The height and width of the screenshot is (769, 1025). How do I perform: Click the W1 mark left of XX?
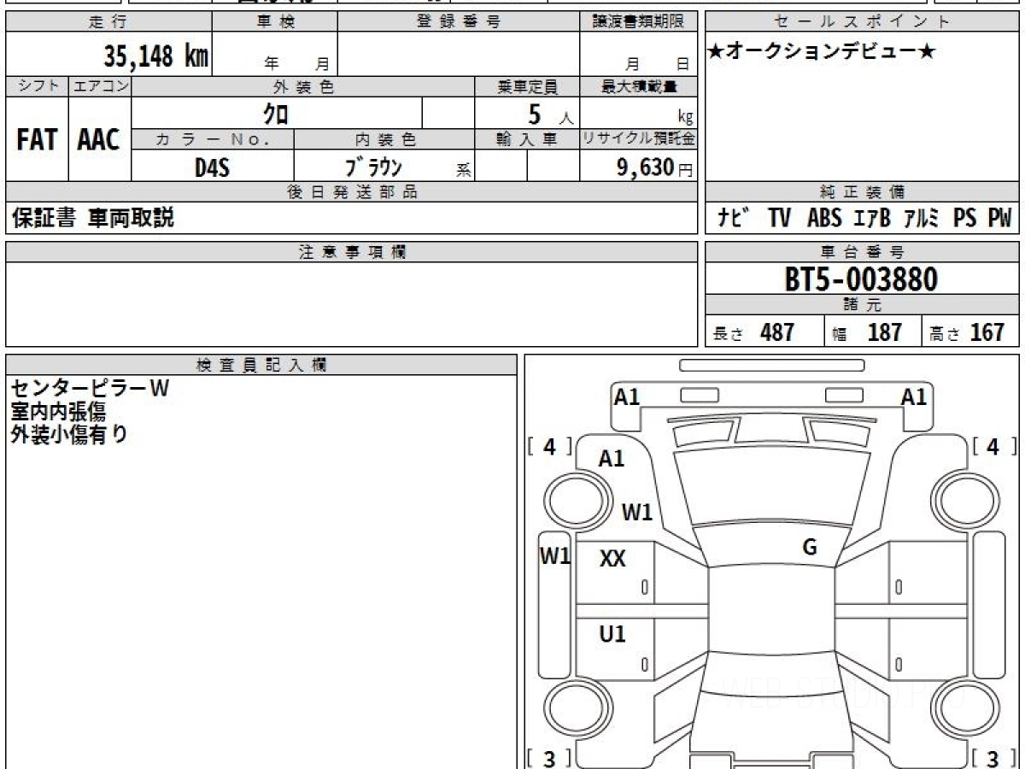(x=555, y=556)
